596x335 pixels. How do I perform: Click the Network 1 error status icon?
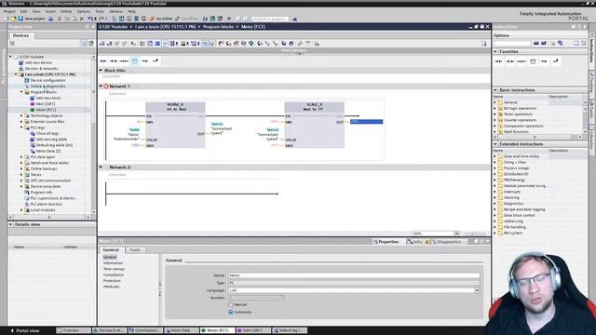tap(106, 87)
